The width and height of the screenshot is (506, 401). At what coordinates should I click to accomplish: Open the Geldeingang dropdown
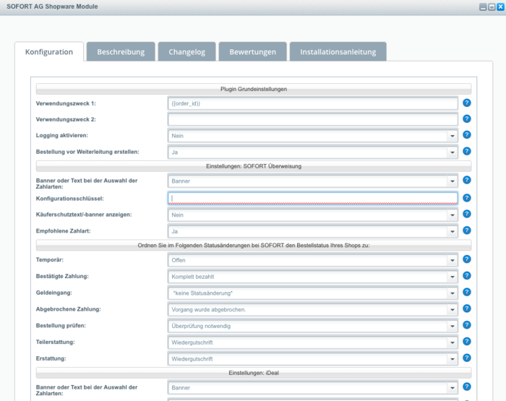click(453, 293)
